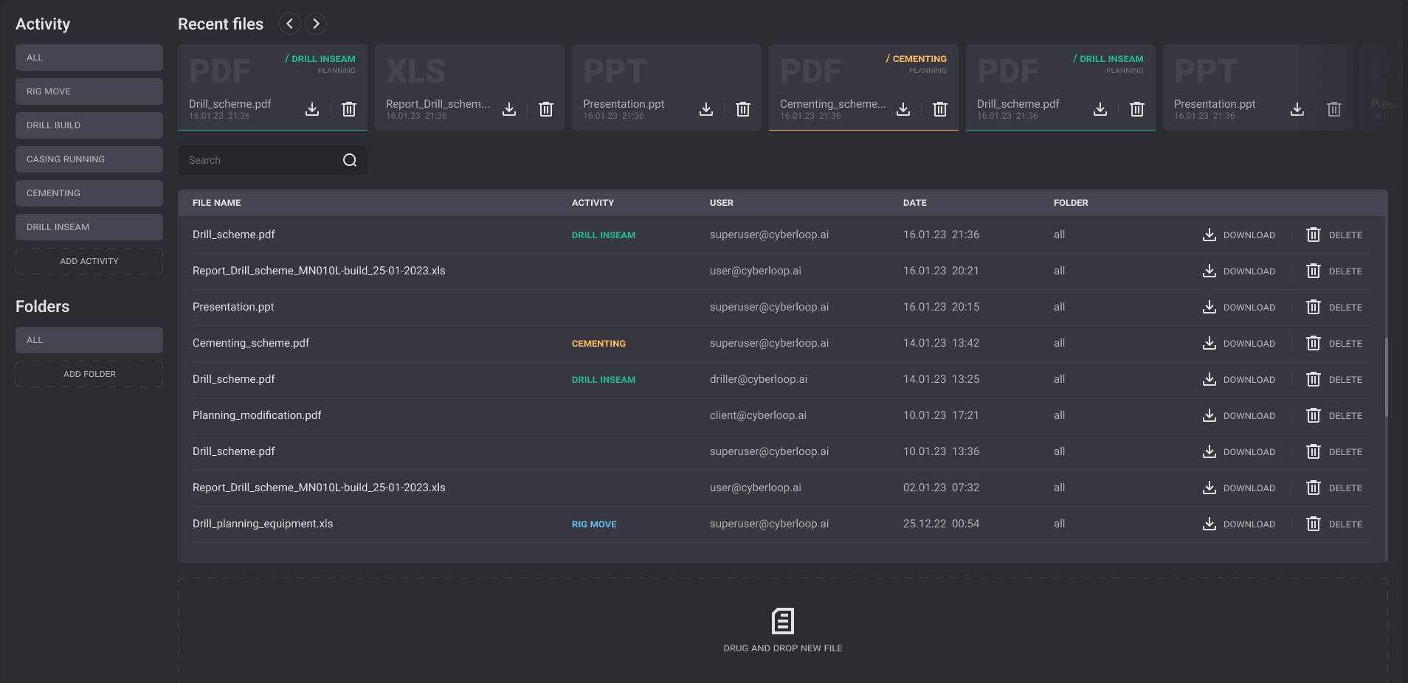Delete the Drill_planning_equipment.xls table row
Viewport: 1408px width, 683px height.
1334,524
